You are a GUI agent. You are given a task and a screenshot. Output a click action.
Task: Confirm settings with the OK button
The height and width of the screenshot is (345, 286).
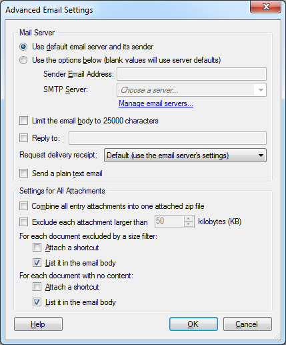pyautogui.click(x=193, y=324)
